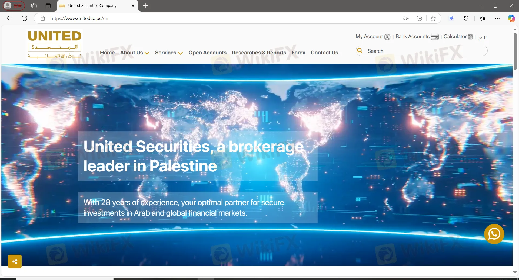Open a new browser tab
Screen dimensions: 519x280
point(145,6)
